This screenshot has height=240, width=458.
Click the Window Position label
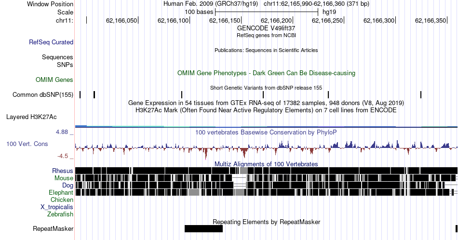click(x=50, y=4)
